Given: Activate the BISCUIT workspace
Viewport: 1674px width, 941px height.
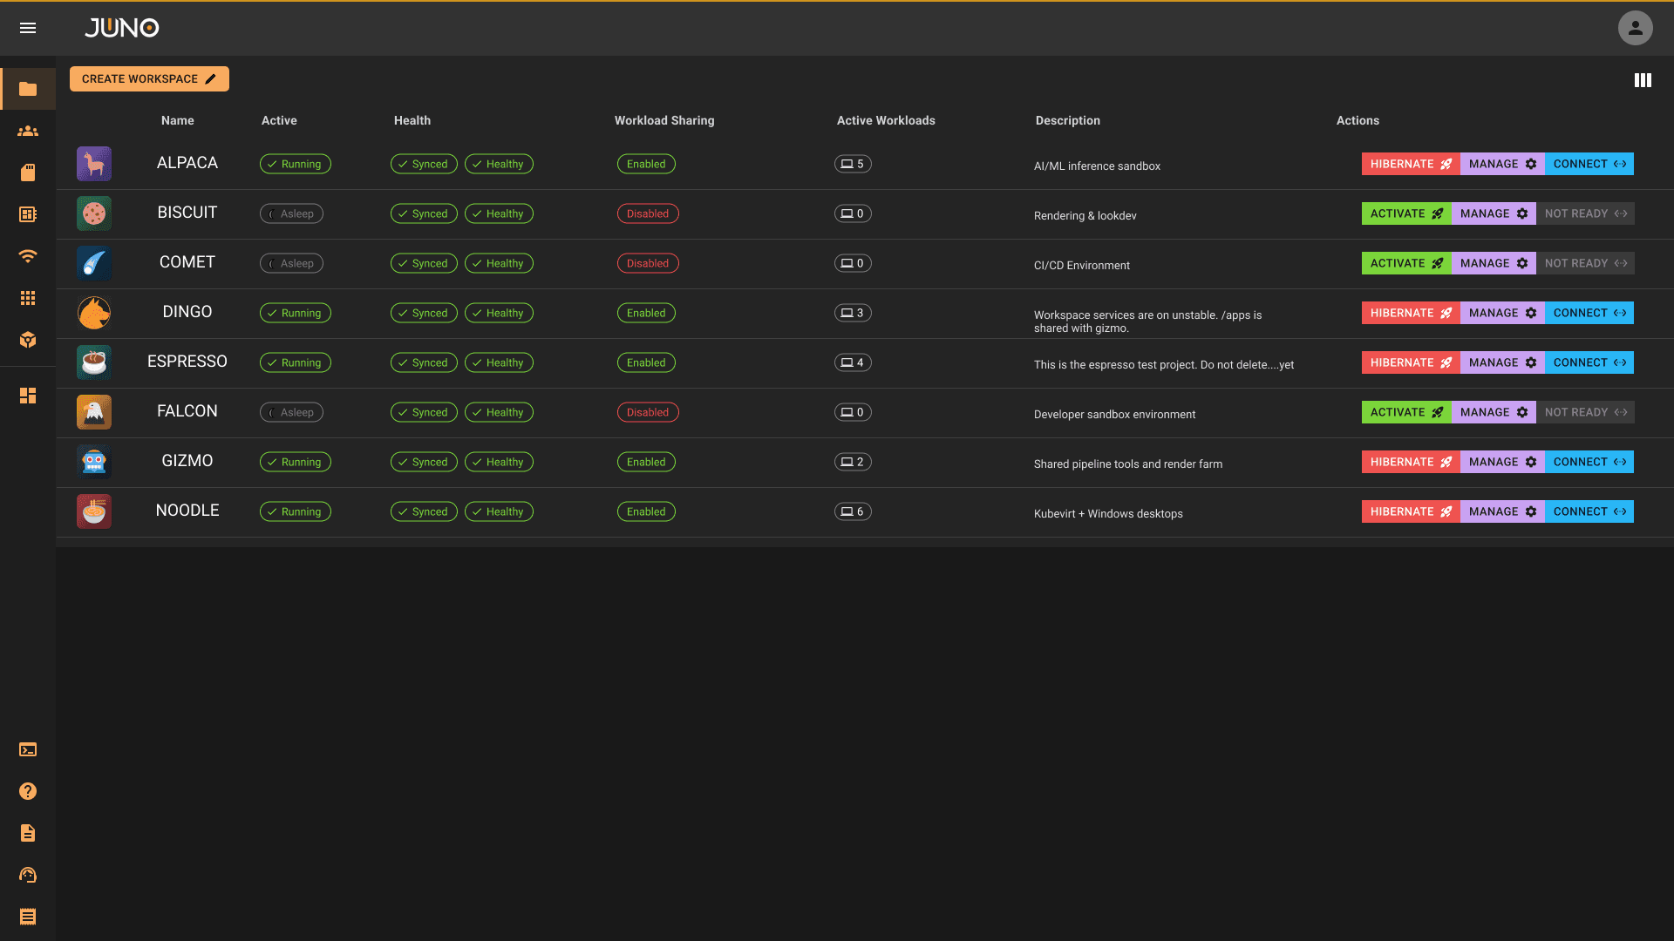Looking at the screenshot, I should pyautogui.click(x=1406, y=213).
